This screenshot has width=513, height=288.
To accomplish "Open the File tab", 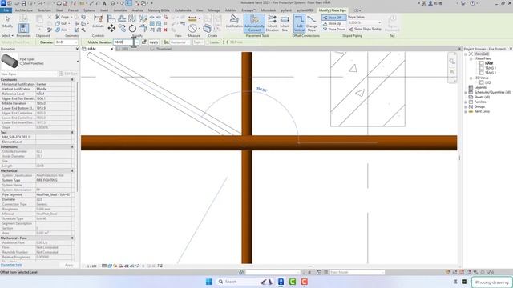I will [x=6, y=10].
